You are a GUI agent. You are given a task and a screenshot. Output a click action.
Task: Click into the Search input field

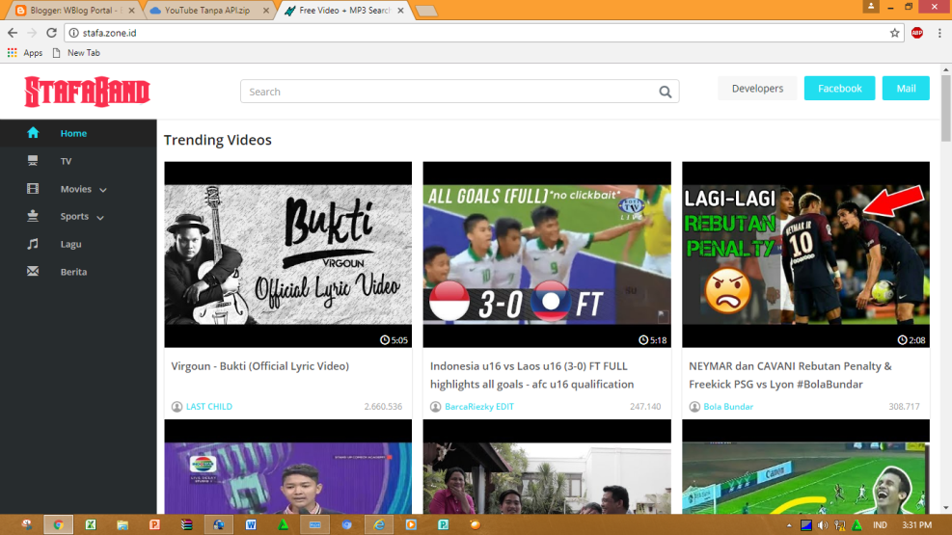click(449, 93)
